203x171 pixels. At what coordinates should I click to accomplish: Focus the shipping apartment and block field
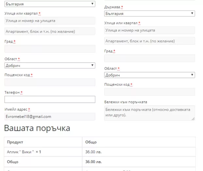click(x=149, y=41)
